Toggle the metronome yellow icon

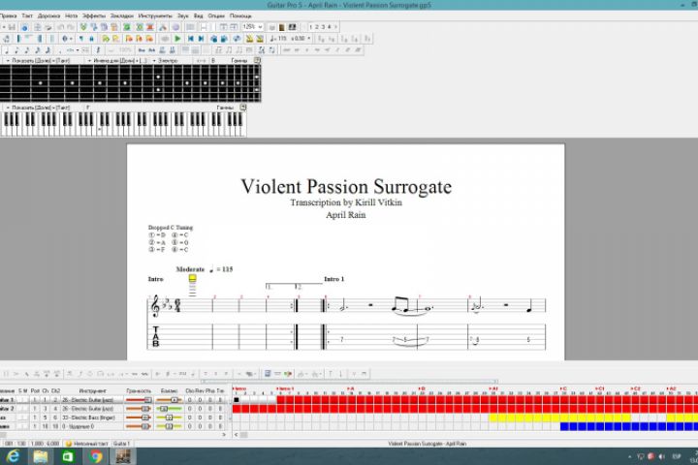(x=249, y=39)
